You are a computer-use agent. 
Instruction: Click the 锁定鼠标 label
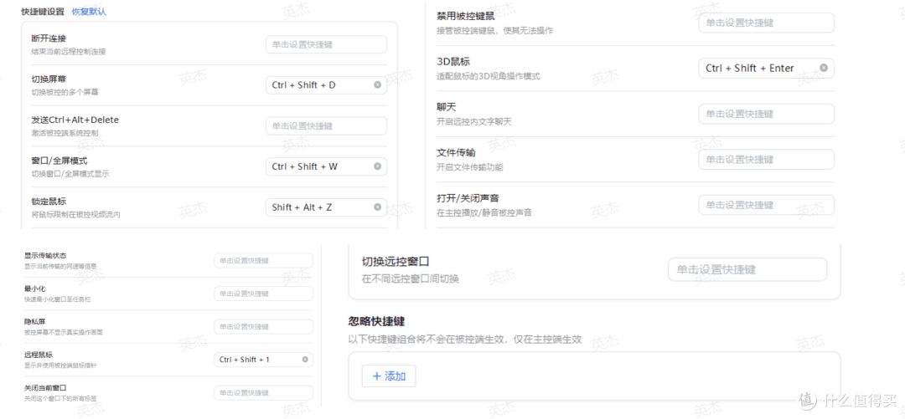tap(49, 202)
